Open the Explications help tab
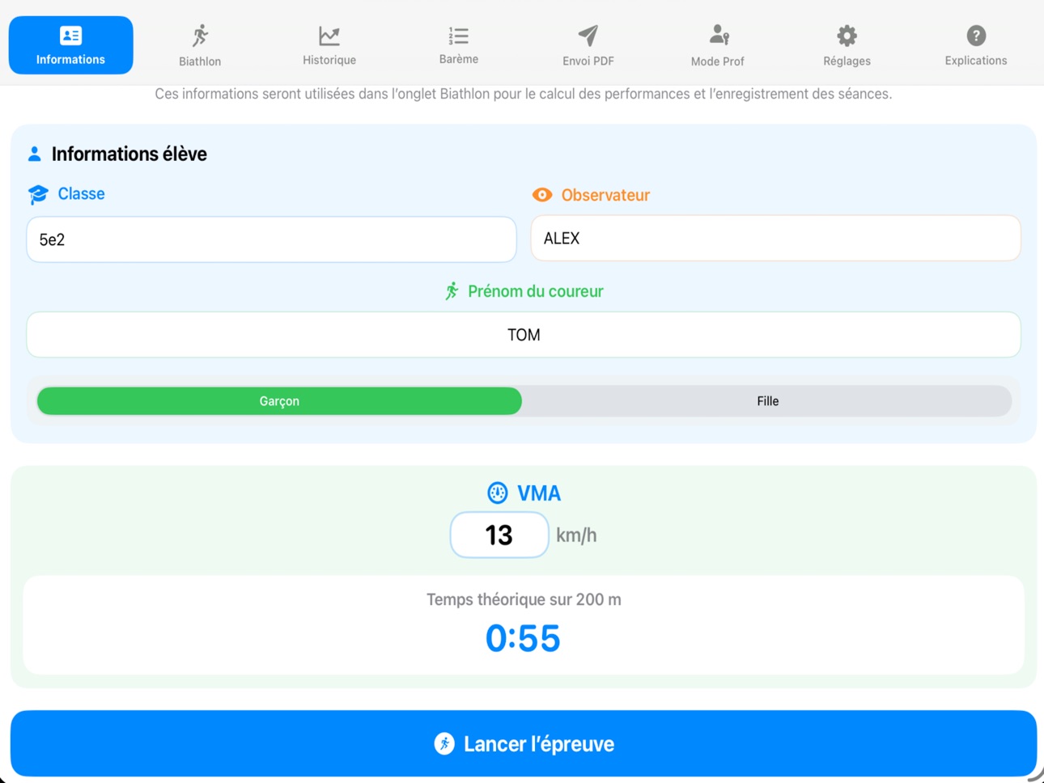Image resolution: width=1044 pixels, height=783 pixels. tap(975, 45)
